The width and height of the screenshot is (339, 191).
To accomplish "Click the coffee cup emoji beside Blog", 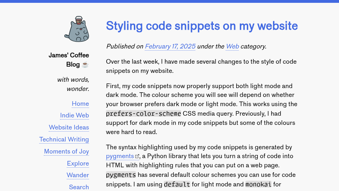I will click(85, 64).
